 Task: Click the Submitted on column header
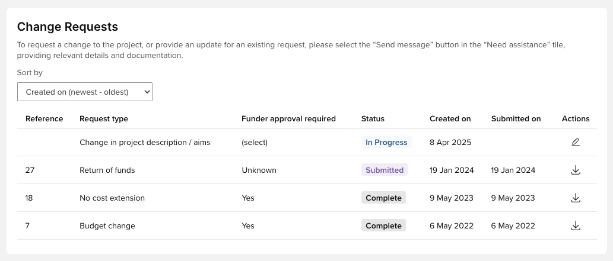pyautogui.click(x=516, y=119)
